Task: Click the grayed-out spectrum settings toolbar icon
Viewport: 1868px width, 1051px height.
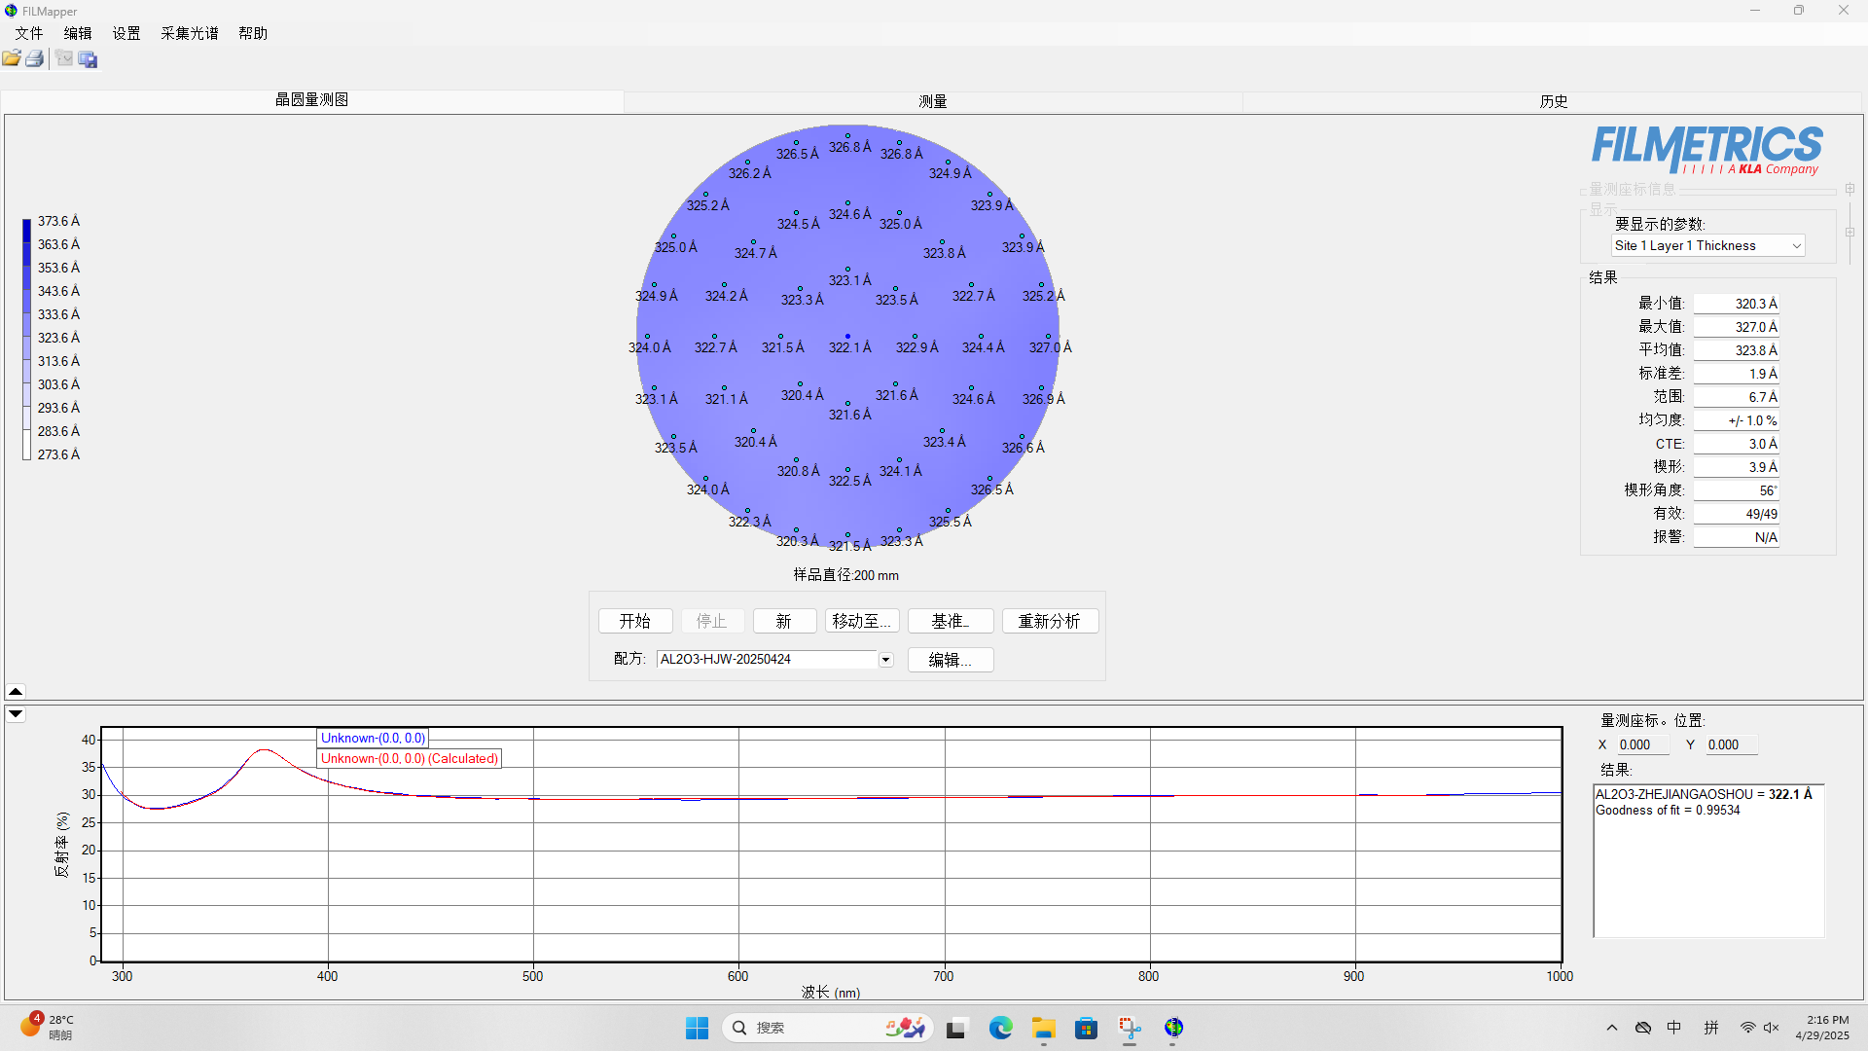Action: [64, 59]
